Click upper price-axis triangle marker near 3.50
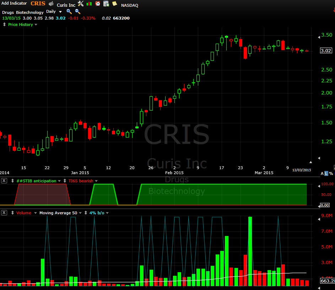This screenshot has height=290, width=335. coord(319,37)
